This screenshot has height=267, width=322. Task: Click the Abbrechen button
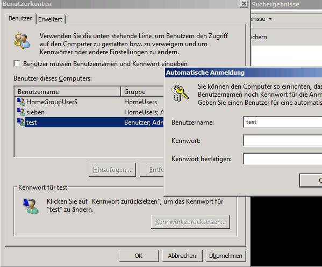click(x=182, y=256)
